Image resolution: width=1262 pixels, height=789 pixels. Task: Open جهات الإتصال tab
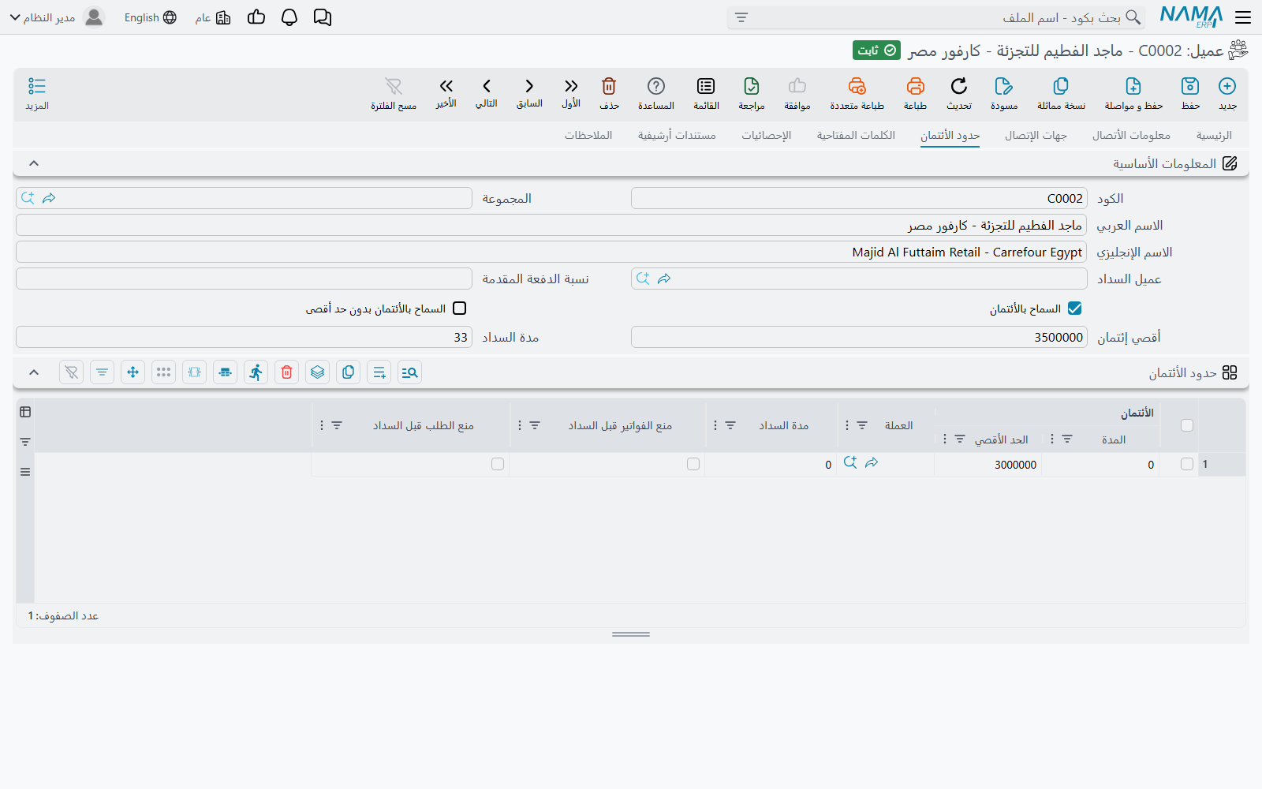(x=1036, y=135)
